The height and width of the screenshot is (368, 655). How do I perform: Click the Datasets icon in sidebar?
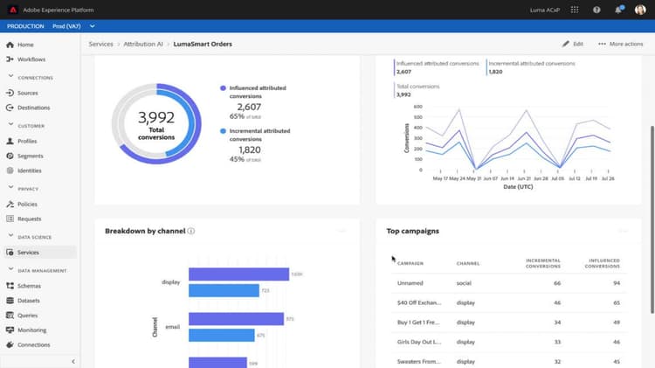pos(10,301)
